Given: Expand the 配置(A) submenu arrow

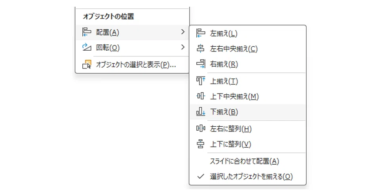Looking at the screenshot, I should tap(183, 32).
